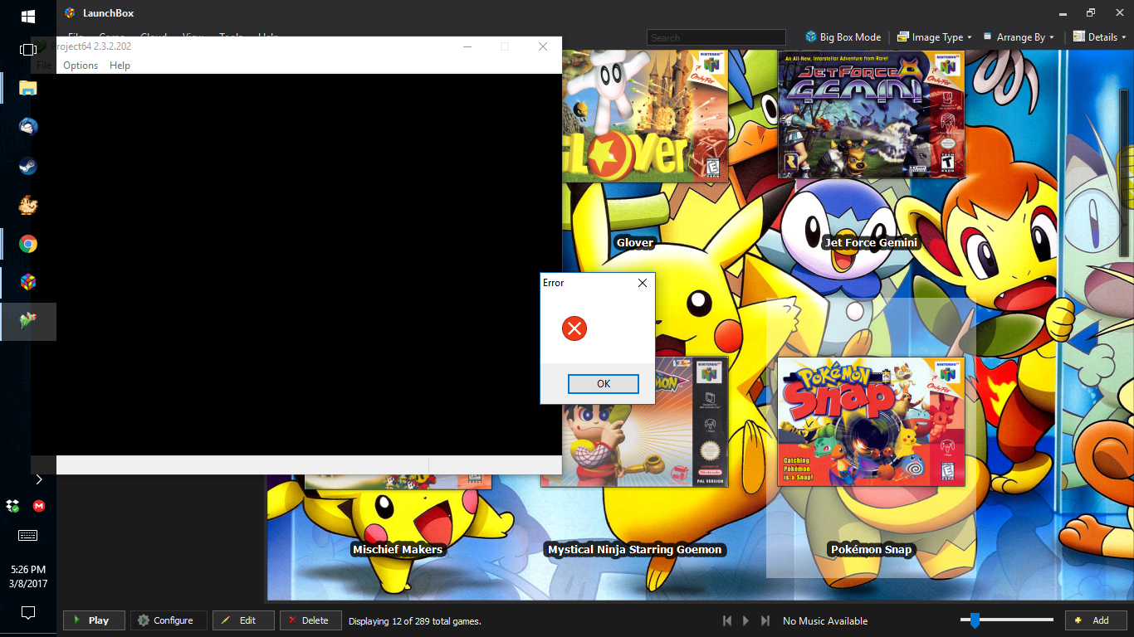Screen dimensions: 1134x637
Task: Open the Action Center notifications
Action: [28, 613]
